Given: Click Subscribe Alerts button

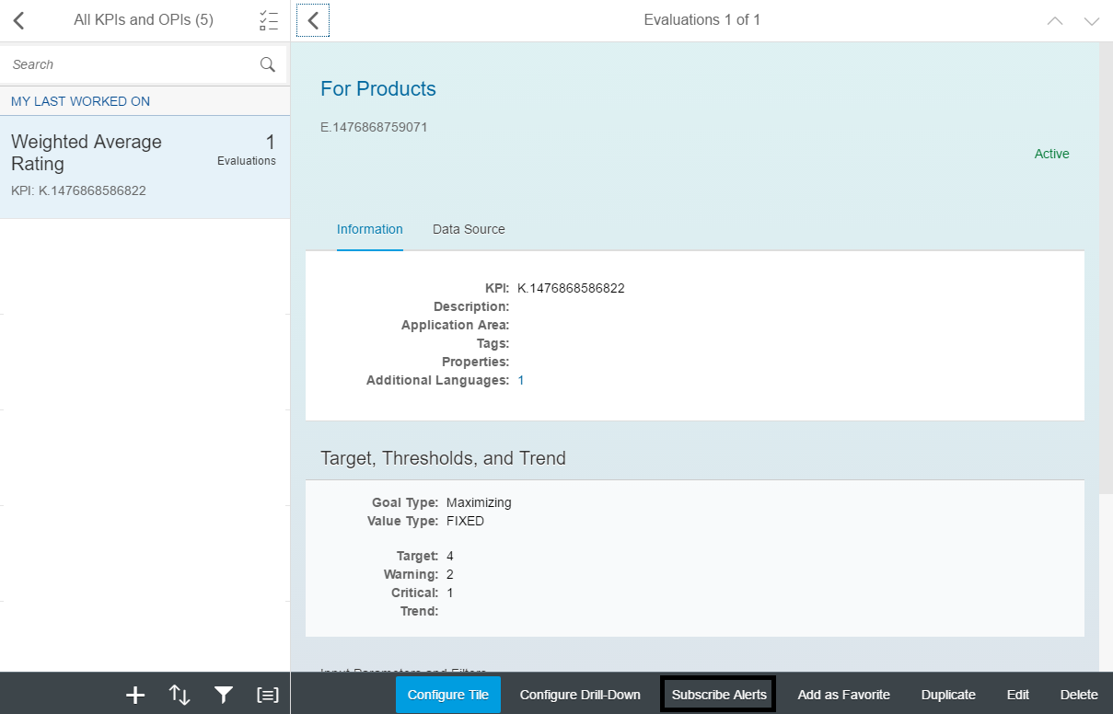Looking at the screenshot, I should (x=719, y=695).
